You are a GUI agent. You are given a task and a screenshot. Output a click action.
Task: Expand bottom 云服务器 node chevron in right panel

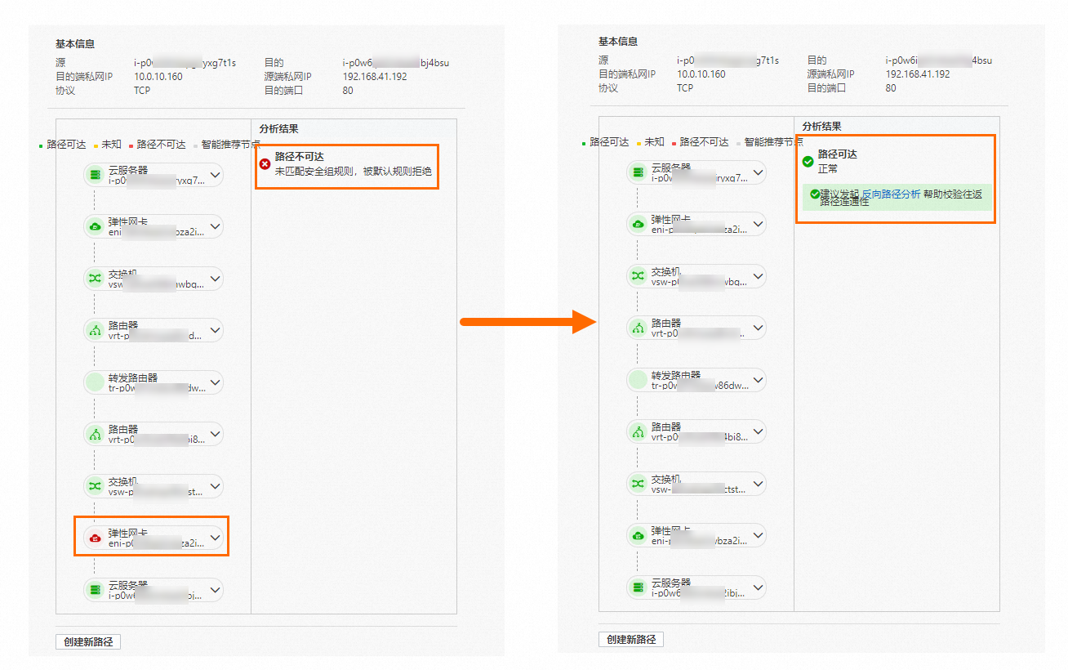pos(759,587)
